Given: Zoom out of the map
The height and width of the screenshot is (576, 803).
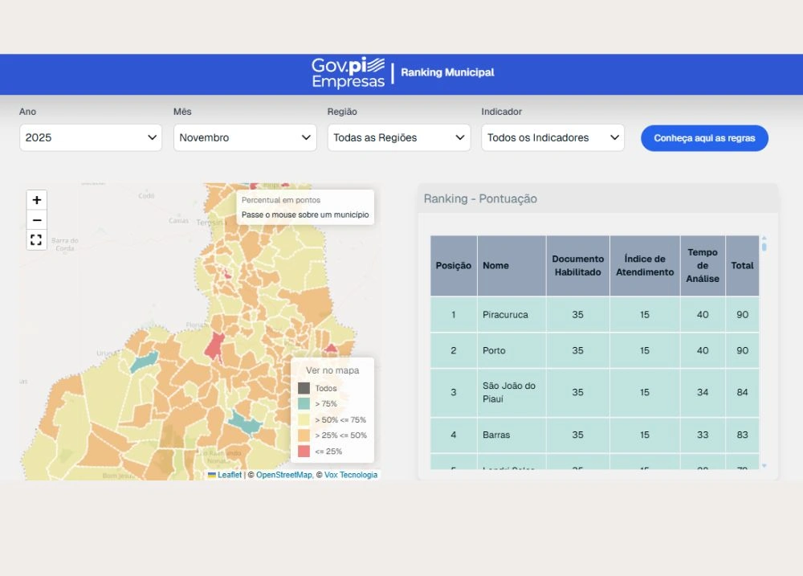Looking at the screenshot, I should click(37, 220).
